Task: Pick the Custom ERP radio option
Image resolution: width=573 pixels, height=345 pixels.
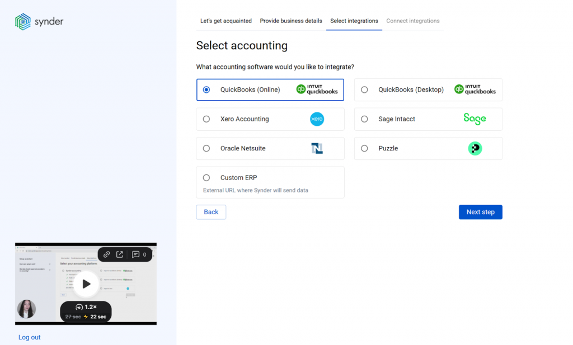Action: click(206, 178)
